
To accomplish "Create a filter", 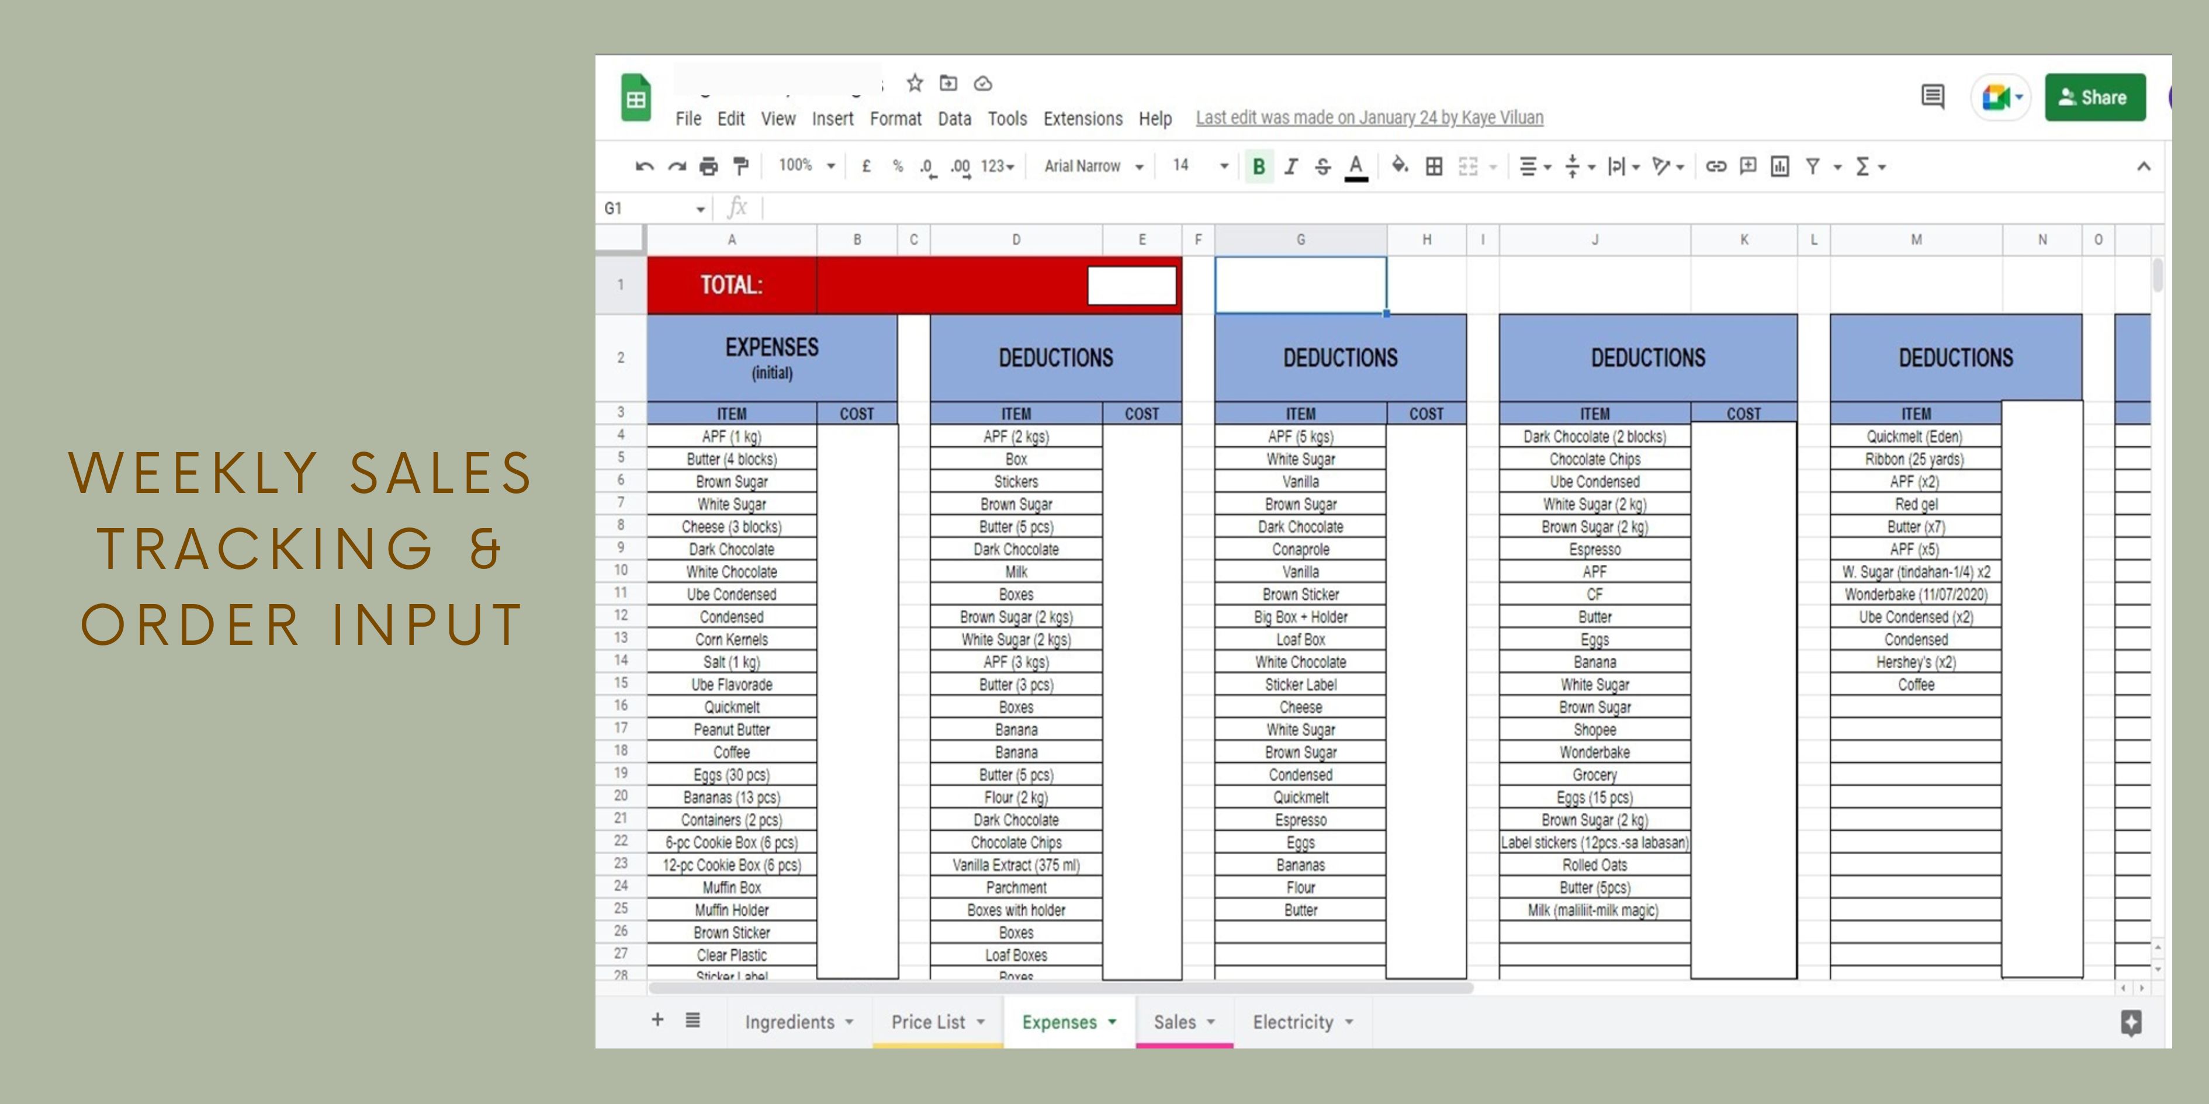I will (x=1813, y=166).
